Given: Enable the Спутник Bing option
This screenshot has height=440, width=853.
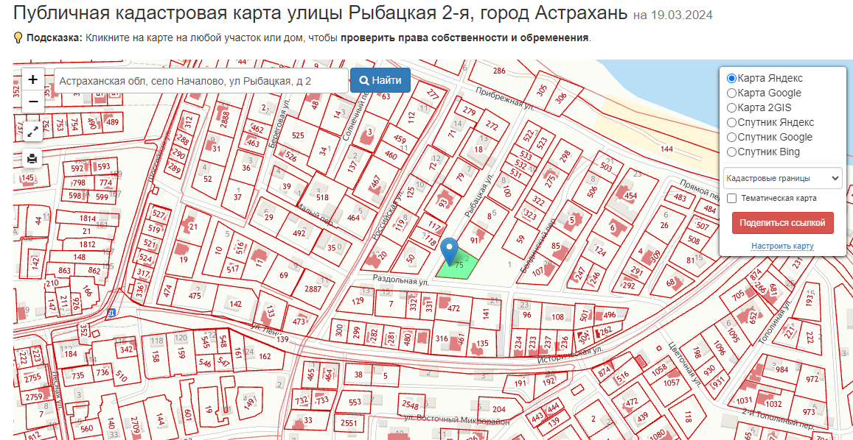Looking at the screenshot, I should 731,152.
